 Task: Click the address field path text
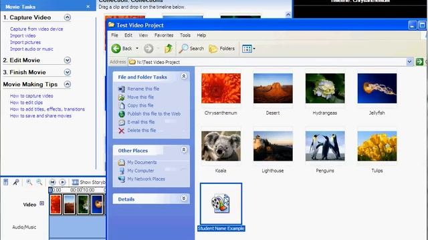[x=158, y=62]
